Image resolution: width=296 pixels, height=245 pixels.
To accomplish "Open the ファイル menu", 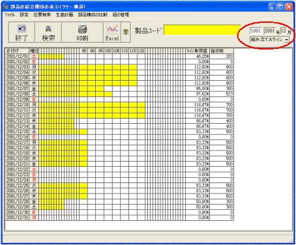I will tap(10, 15).
